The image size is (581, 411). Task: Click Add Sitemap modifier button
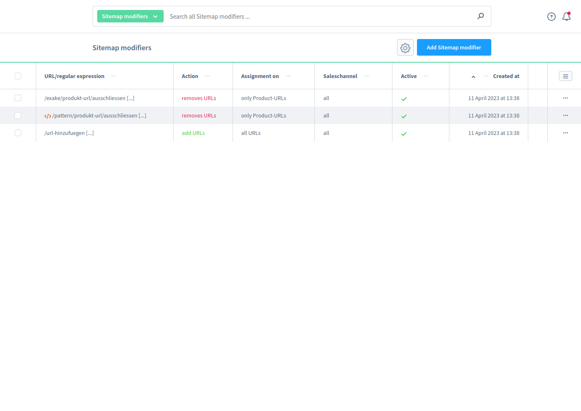454,47
